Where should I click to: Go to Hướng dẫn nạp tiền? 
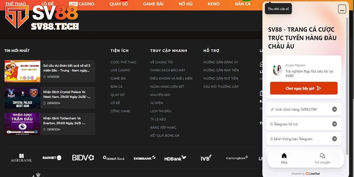[x=221, y=70]
